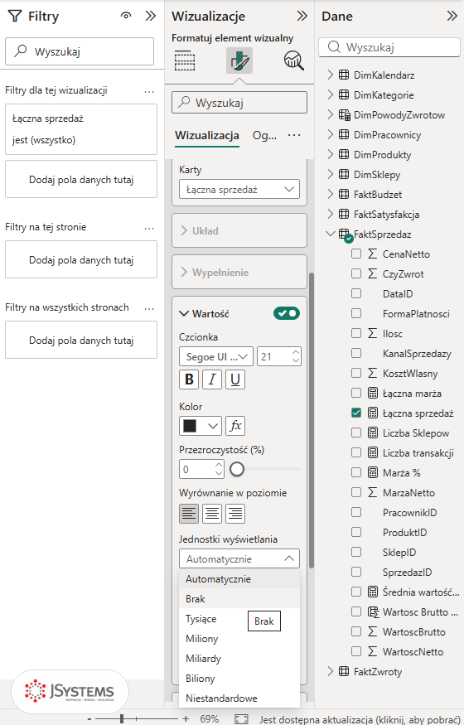464x725 pixels.
Task: Uncheck the Łączna sprzedaż field checkbox
Action: pyautogui.click(x=355, y=413)
